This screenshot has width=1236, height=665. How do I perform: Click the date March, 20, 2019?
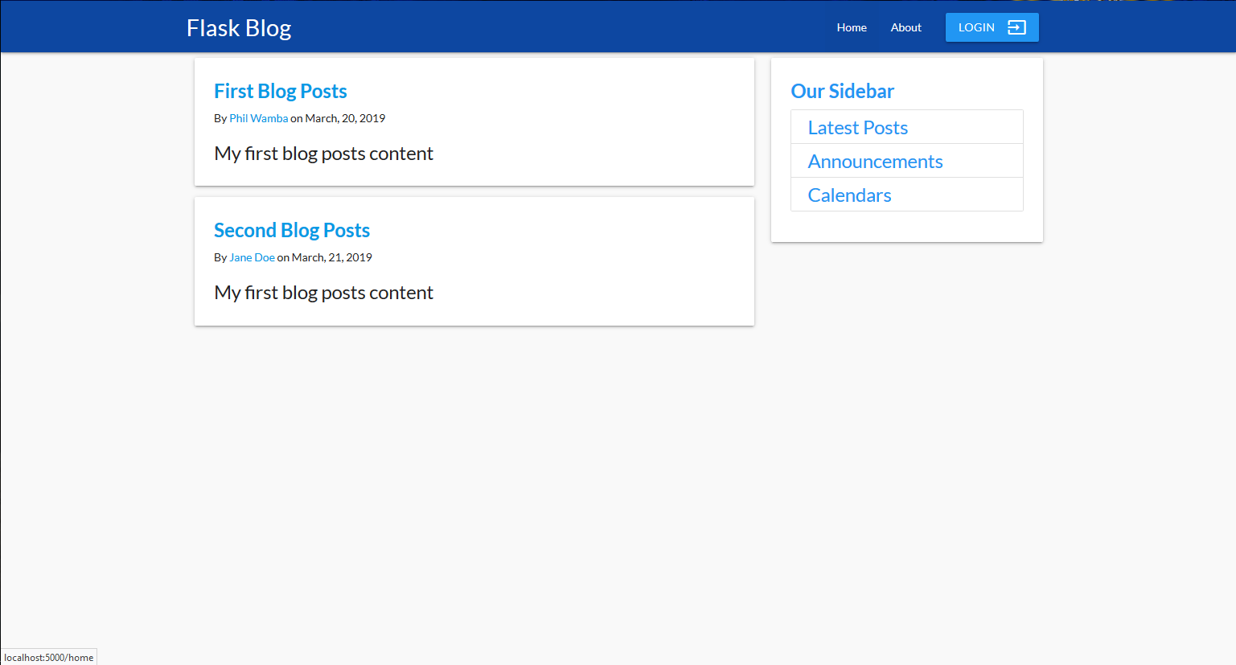345,118
